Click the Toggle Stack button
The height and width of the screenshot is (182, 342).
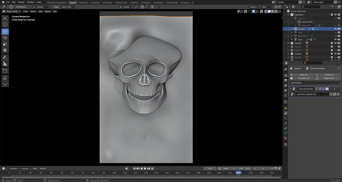coord(328,78)
